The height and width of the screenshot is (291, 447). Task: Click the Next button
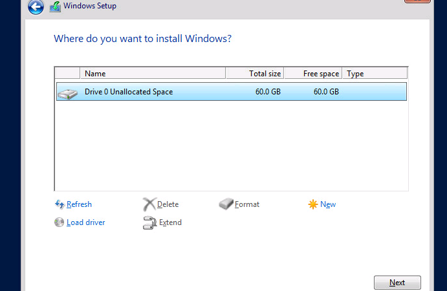point(397,283)
